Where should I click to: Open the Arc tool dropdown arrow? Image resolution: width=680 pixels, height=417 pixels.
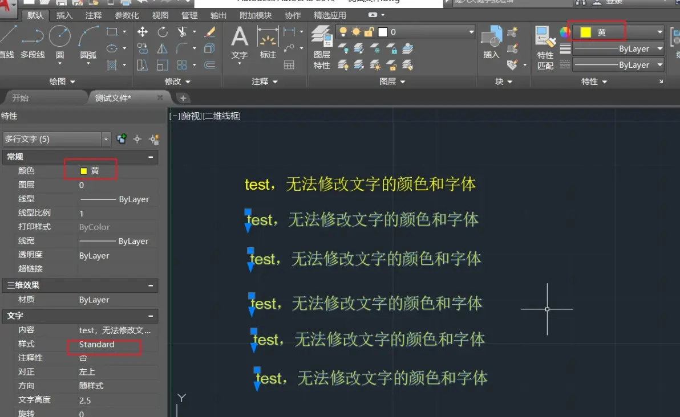click(88, 64)
